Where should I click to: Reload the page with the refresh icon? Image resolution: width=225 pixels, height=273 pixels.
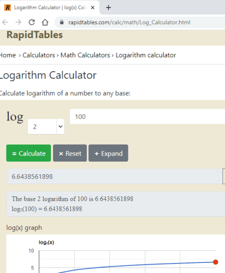(x=31, y=22)
